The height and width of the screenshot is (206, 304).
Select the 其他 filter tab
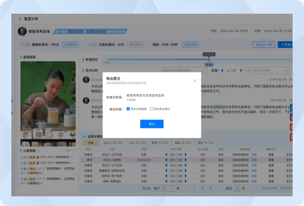click(206, 143)
